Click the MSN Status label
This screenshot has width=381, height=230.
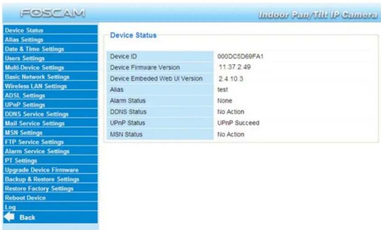126,134
